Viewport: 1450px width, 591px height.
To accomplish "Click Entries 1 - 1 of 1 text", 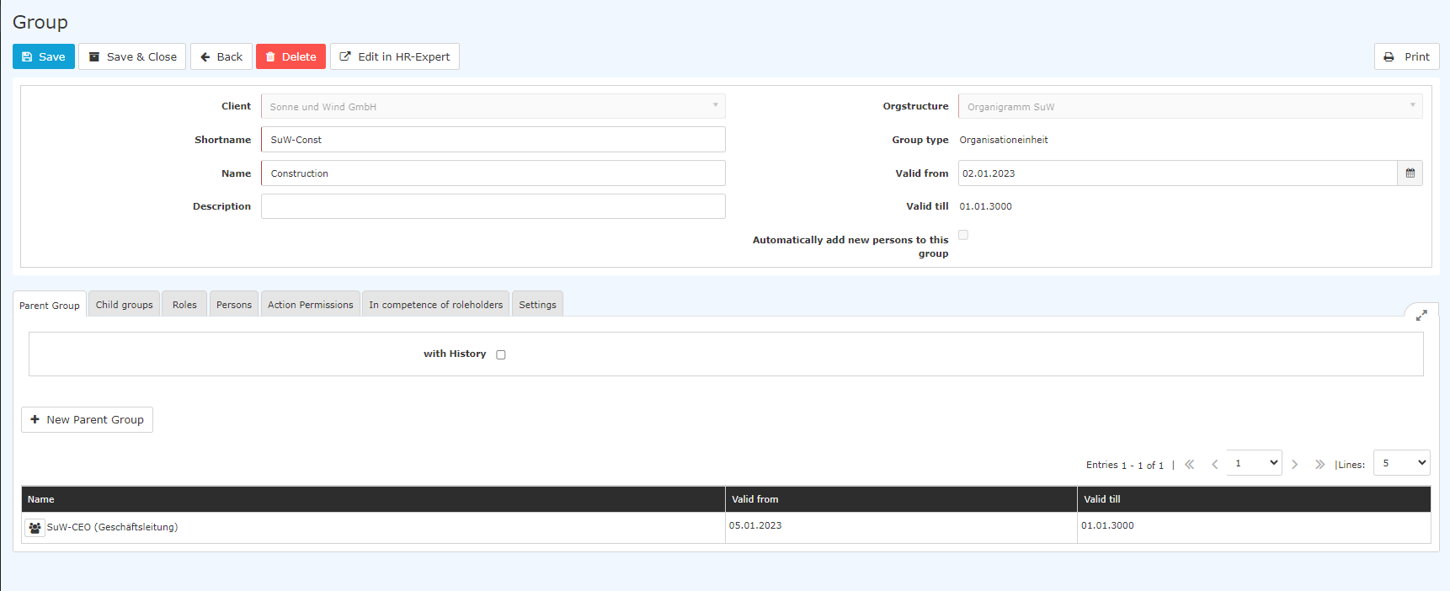I will pyautogui.click(x=1125, y=465).
